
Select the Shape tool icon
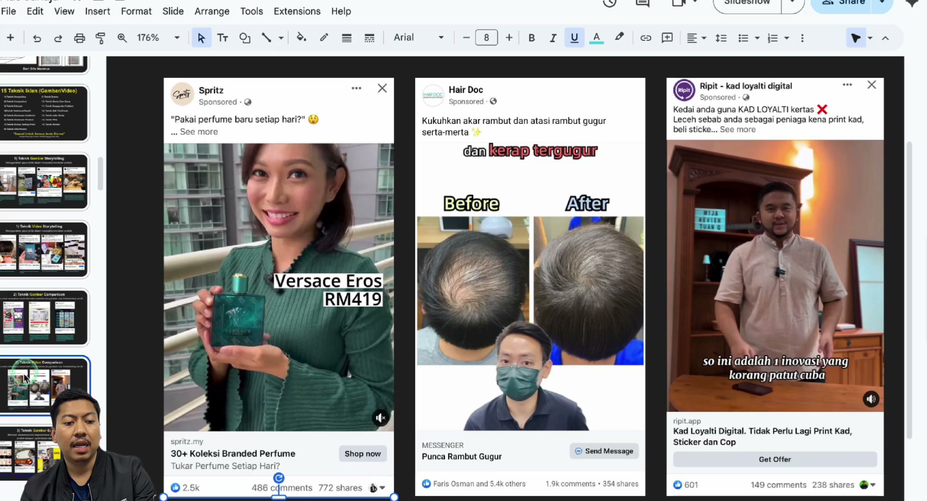pyautogui.click(x=245, y=38)
